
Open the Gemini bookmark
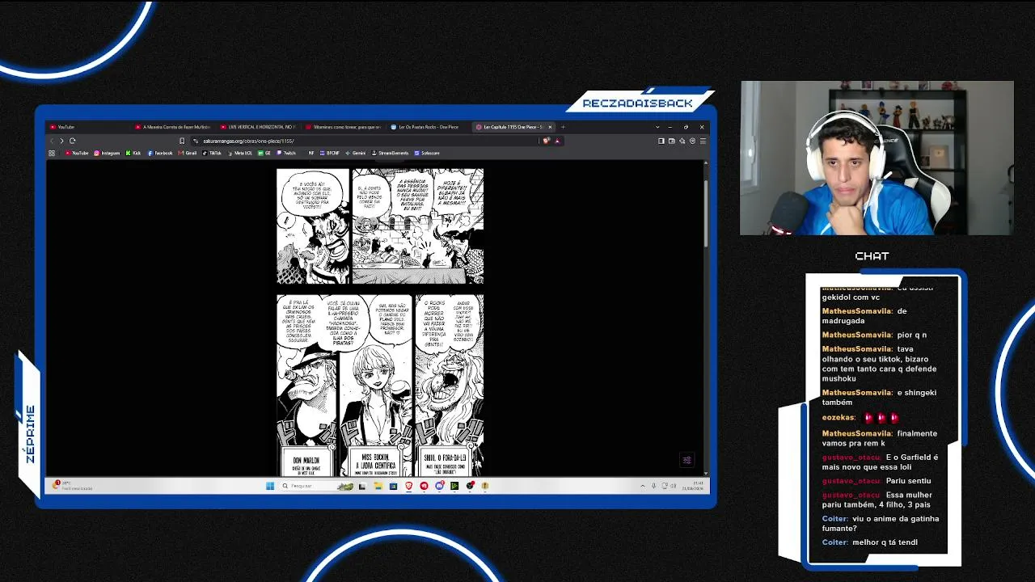tap(357, 153)
